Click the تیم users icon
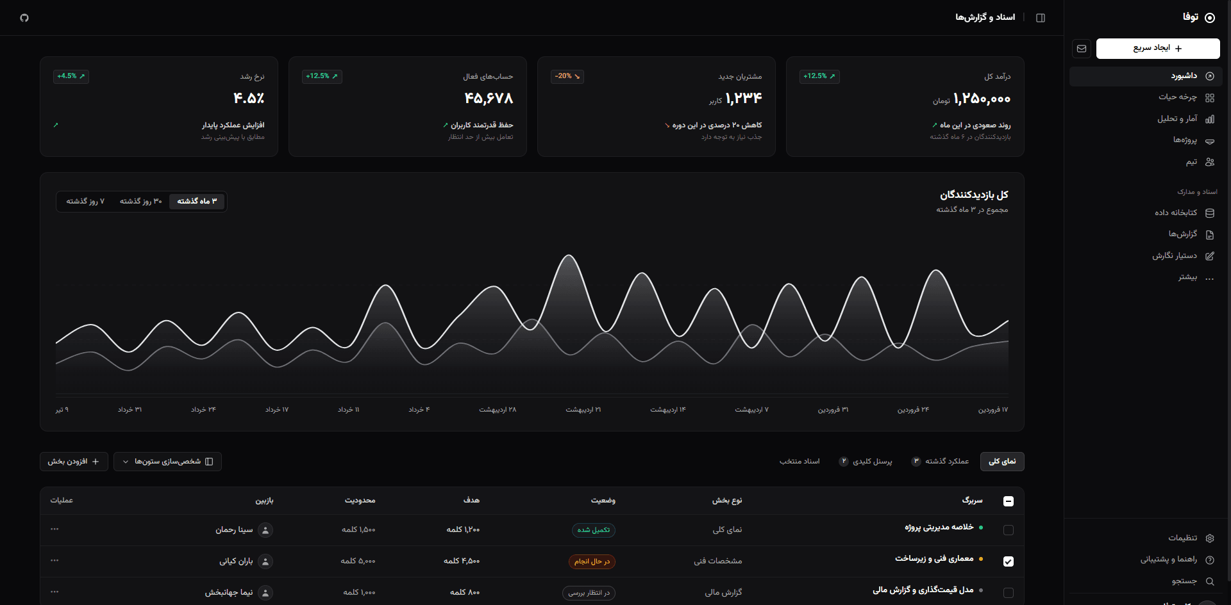 pos(1210,162)
